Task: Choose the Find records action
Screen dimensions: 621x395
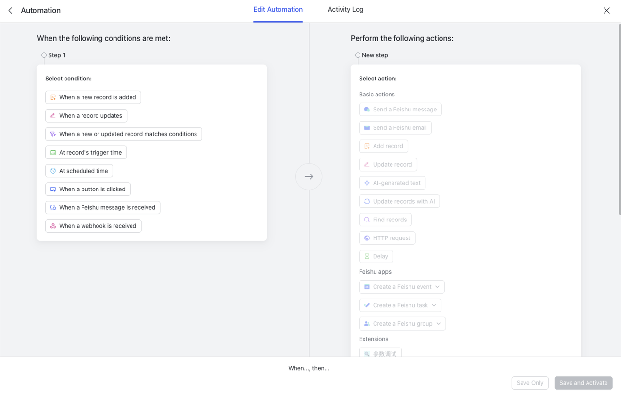Action: click(385, 220)
